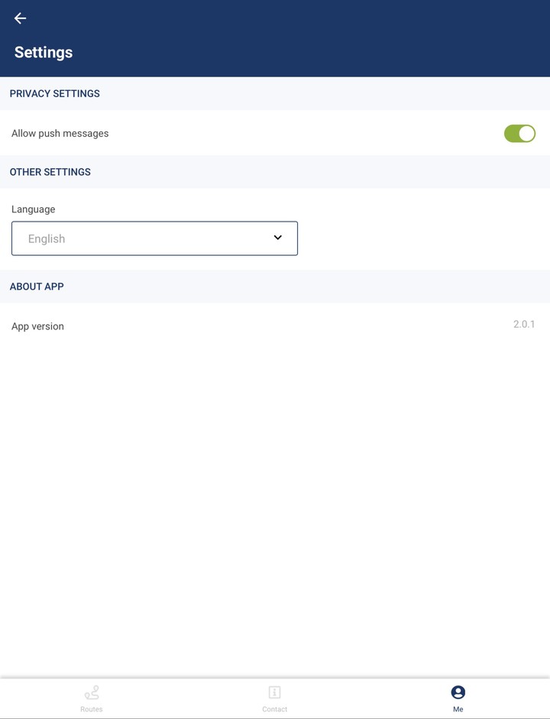Viewport: 550px width, 719px height.
Task: Tap the back arrow icon
Action: [21, 18]
